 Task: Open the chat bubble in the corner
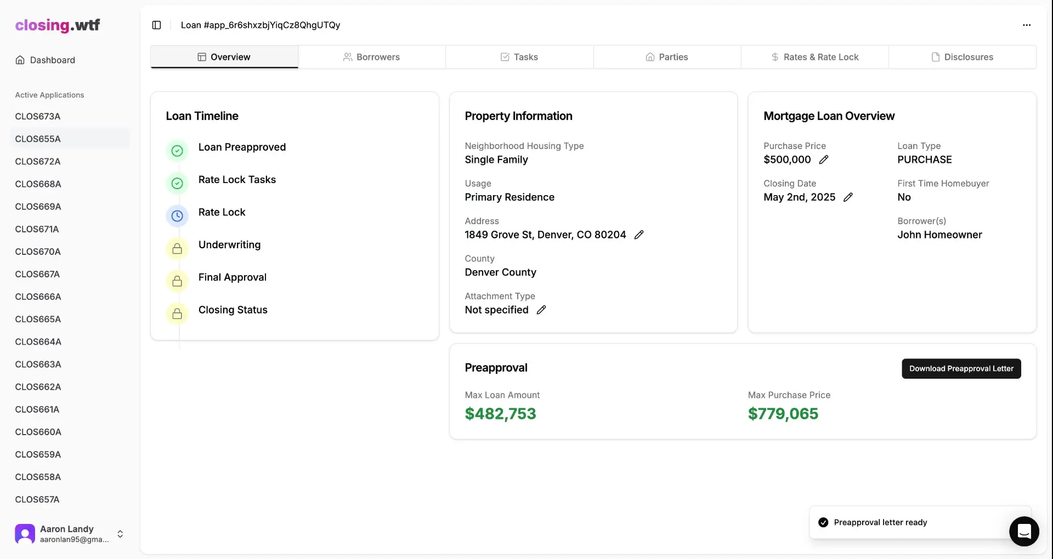pyautogui.click(x=1023, y=532)
